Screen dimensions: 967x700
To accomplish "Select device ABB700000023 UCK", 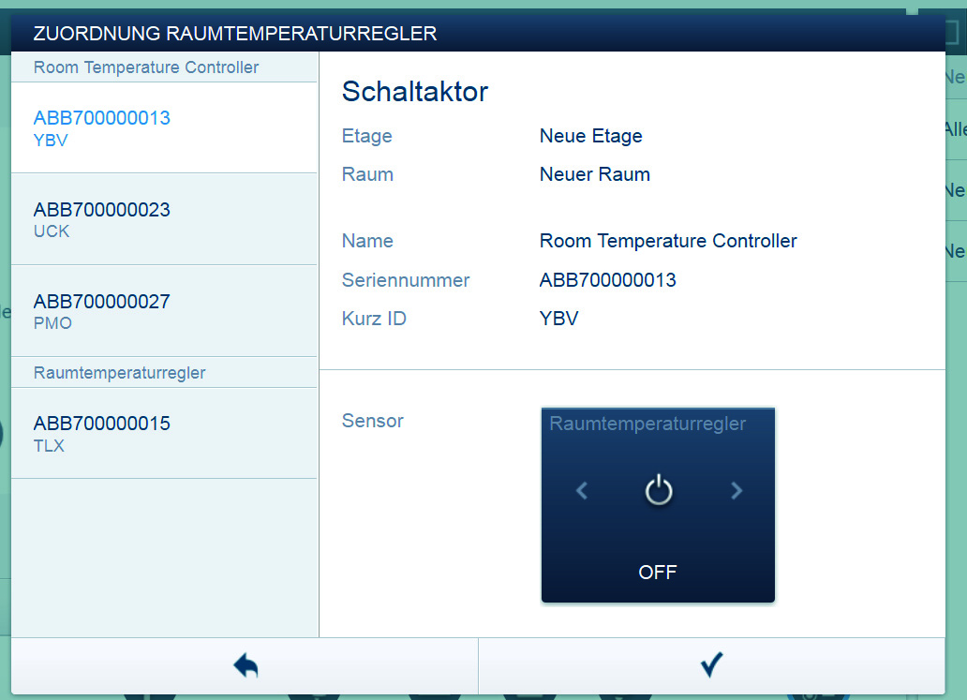I will click(x=164, y=219).
